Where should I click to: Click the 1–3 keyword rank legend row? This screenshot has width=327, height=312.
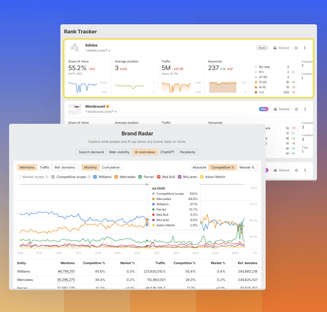[275, 92]
